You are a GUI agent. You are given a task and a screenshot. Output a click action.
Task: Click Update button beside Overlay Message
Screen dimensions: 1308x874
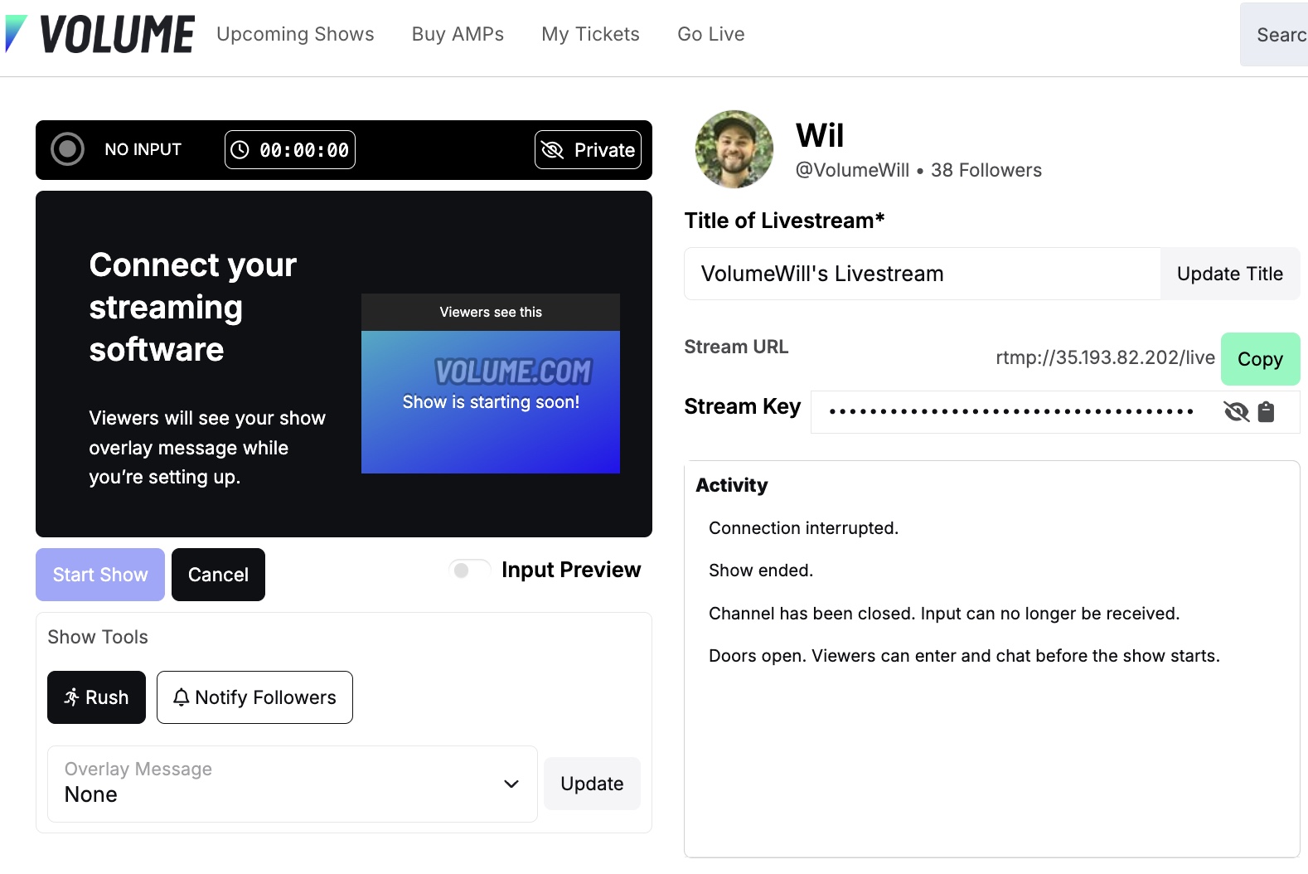click(x=592, y=784)
